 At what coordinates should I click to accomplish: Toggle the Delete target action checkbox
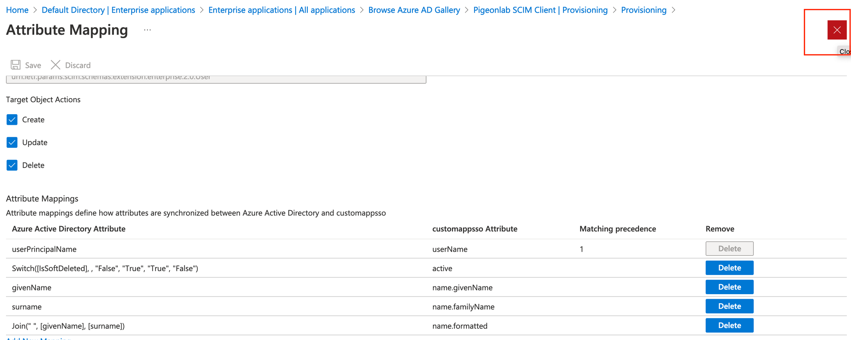12,165
